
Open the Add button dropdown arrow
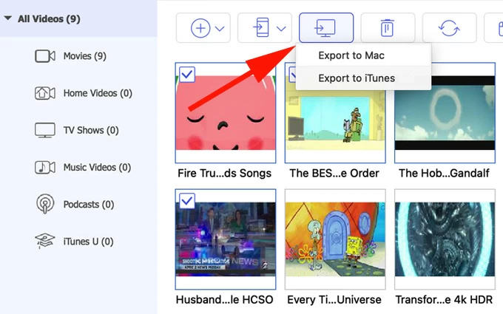220,29
